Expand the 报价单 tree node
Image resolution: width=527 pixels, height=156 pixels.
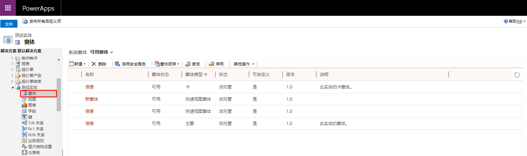[13, 69]
